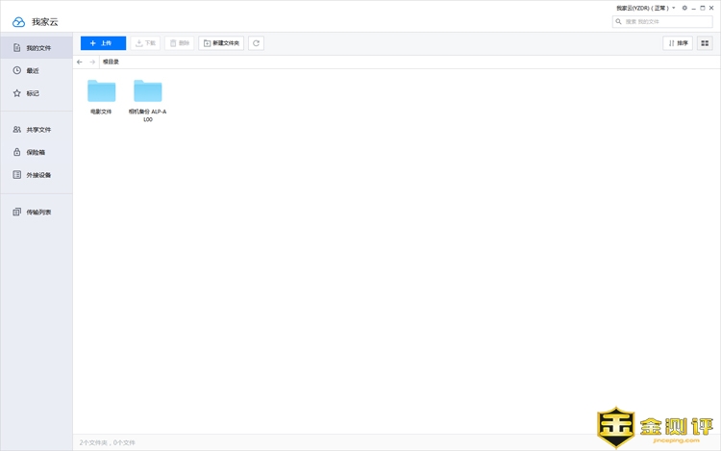
Task: Open the 电影文件 folder
Action: [101, 91]
